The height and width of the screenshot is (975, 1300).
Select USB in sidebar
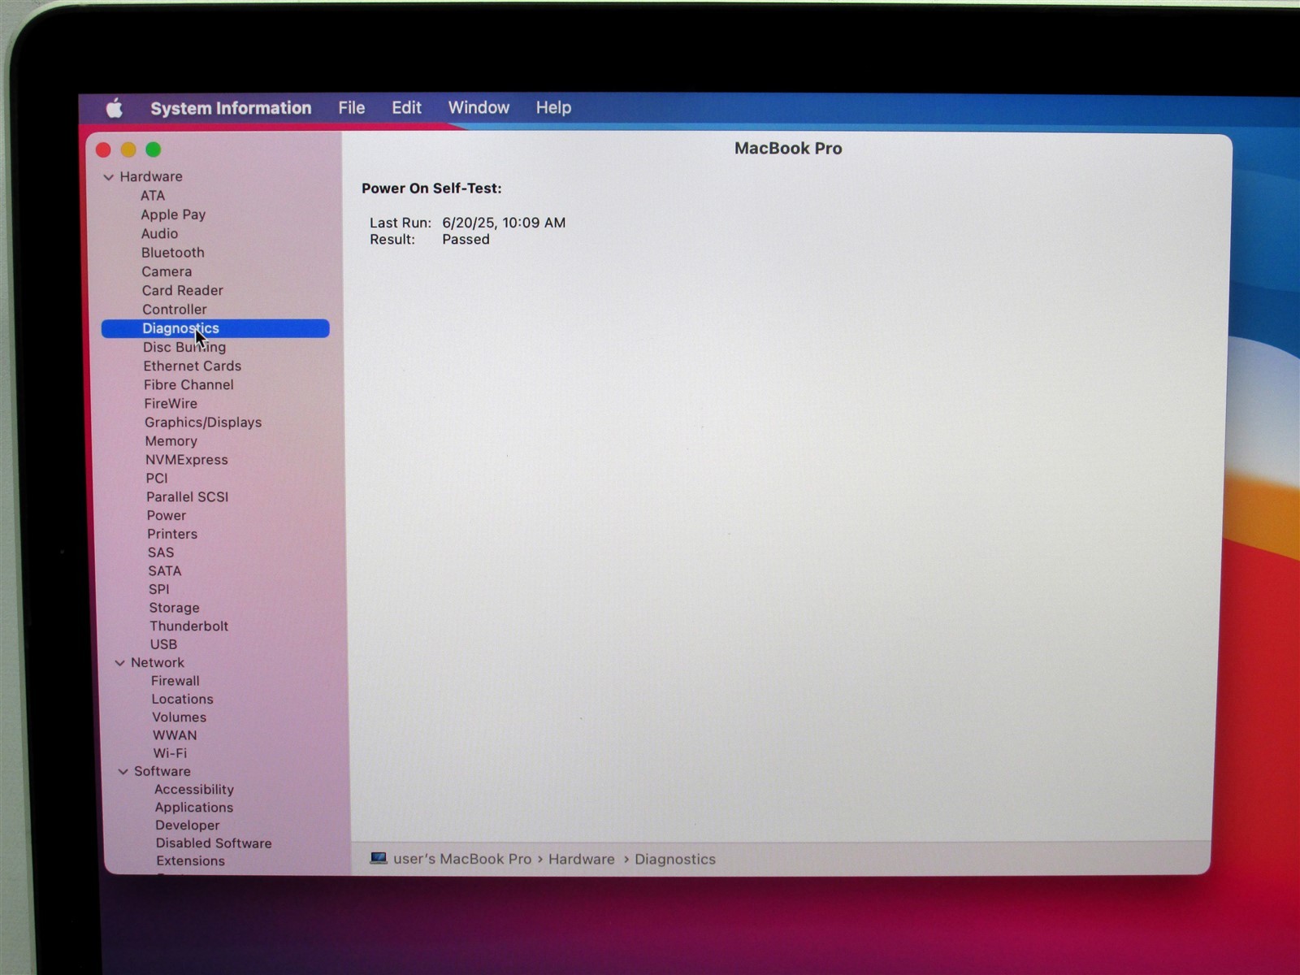[163, 644]
